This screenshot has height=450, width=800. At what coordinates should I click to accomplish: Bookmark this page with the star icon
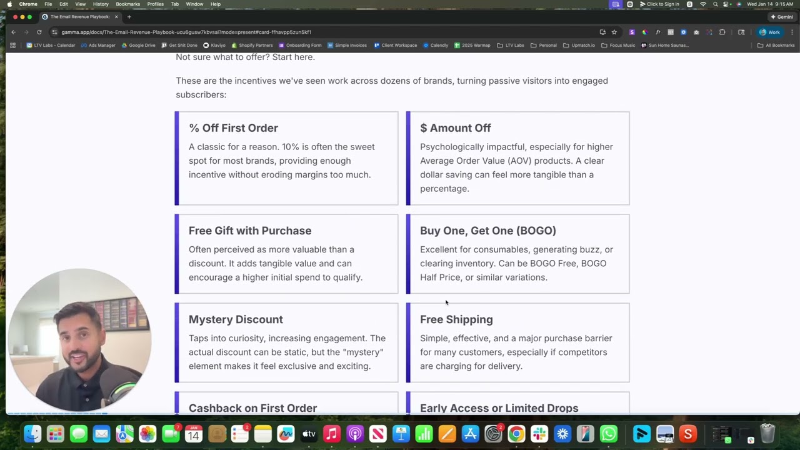pos(614,32)
